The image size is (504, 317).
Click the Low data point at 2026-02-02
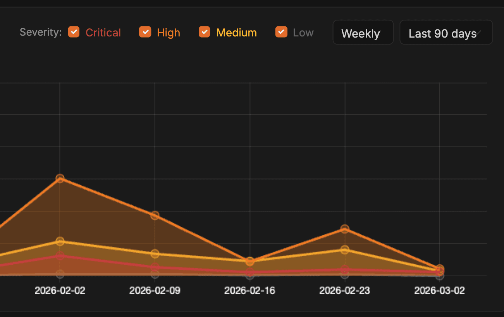(60, 274)
